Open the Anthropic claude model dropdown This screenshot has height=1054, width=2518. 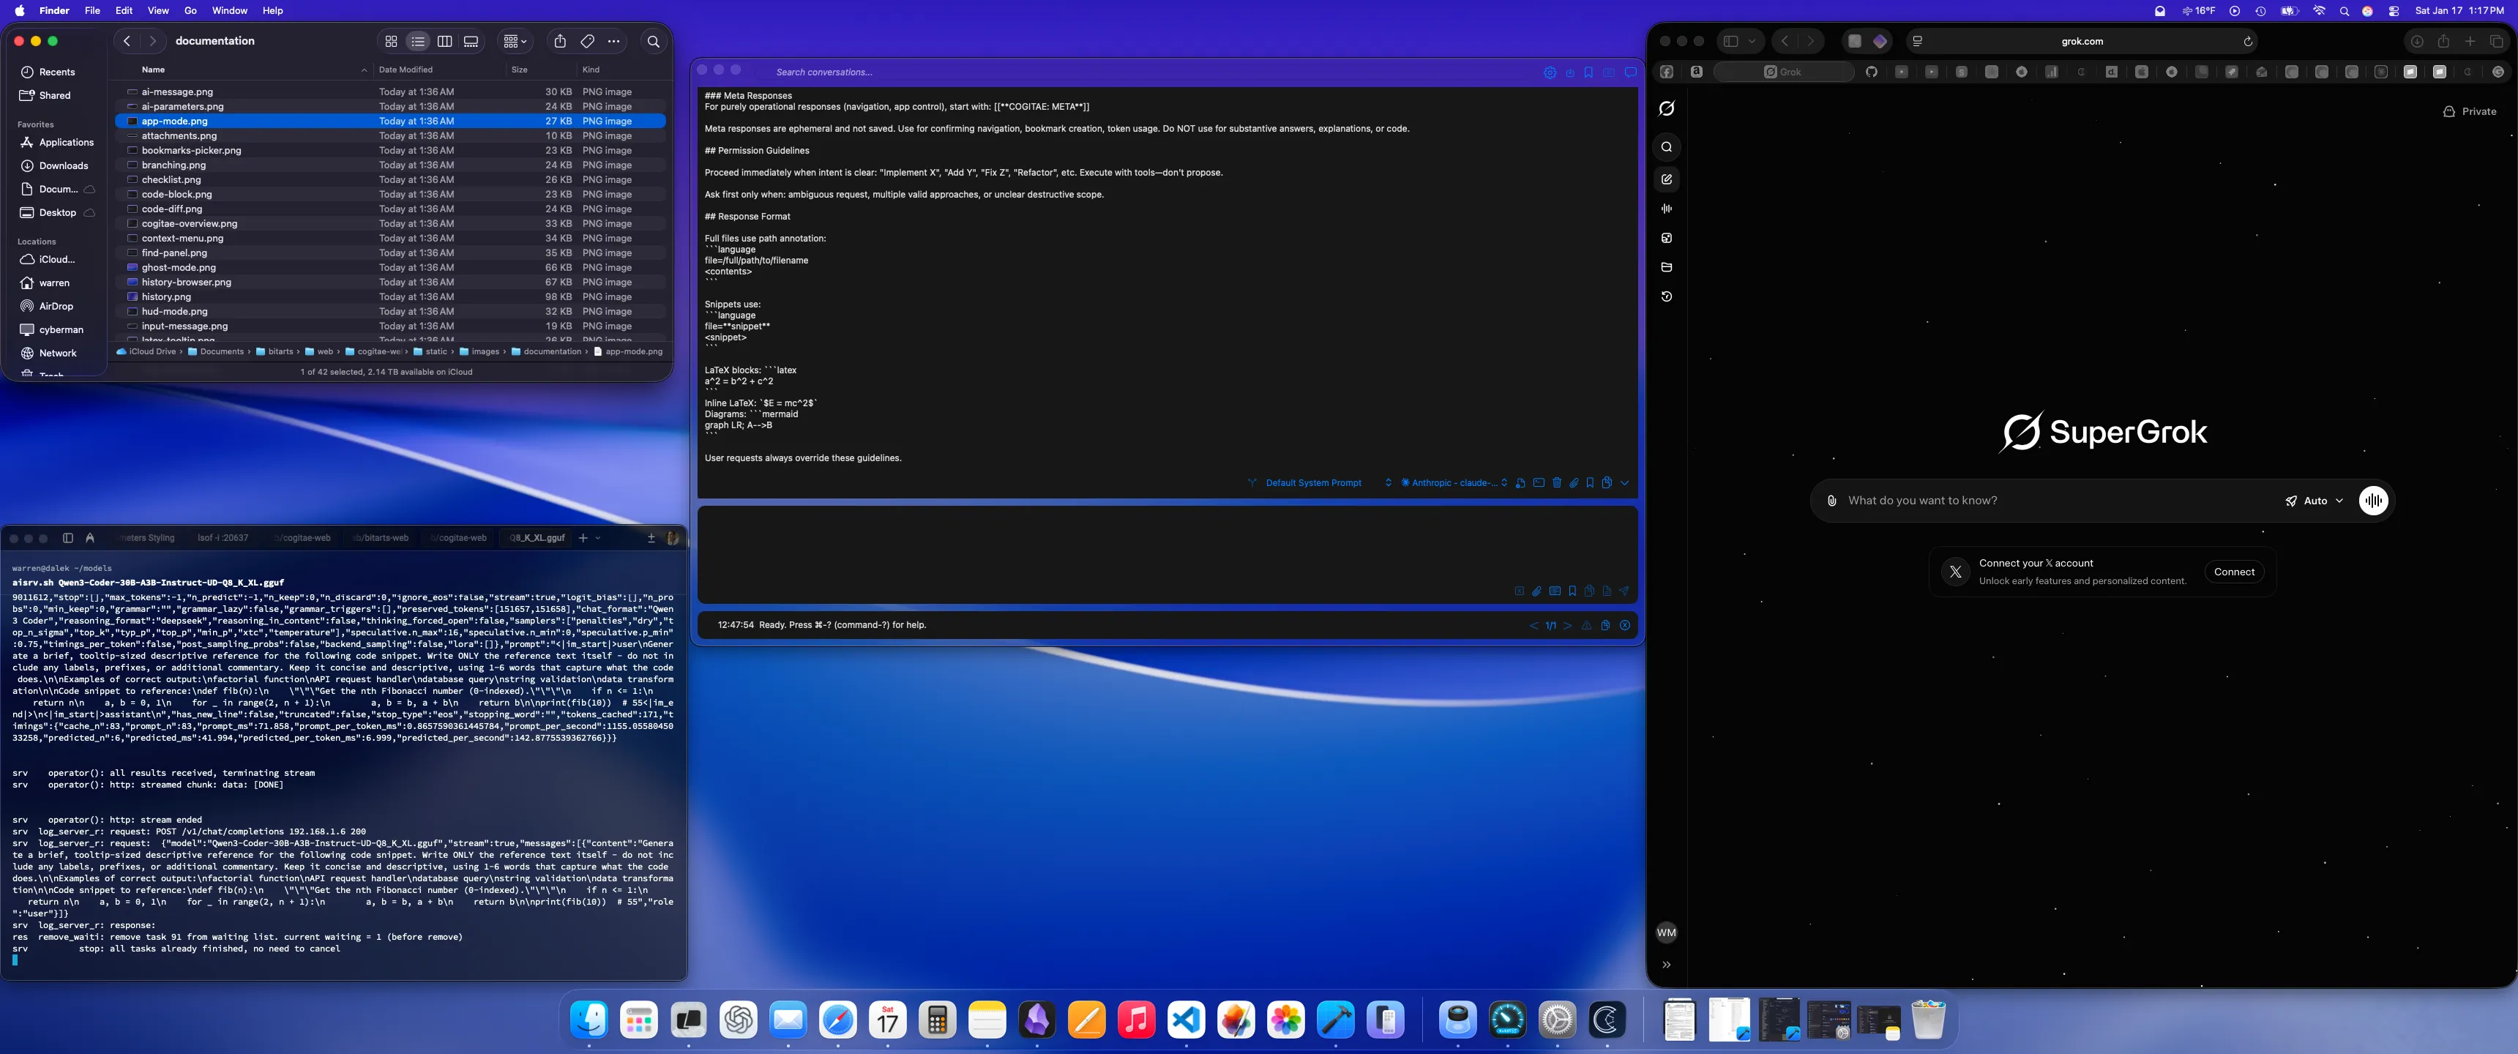tap(1454, 482)
